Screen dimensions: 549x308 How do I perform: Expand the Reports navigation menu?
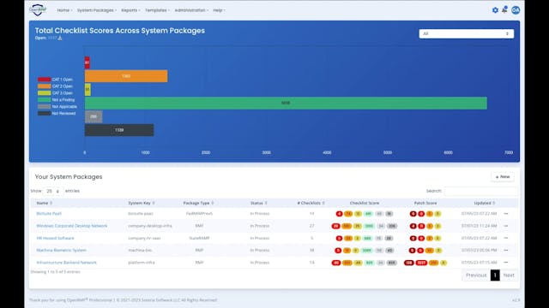(x=130, y=10)
